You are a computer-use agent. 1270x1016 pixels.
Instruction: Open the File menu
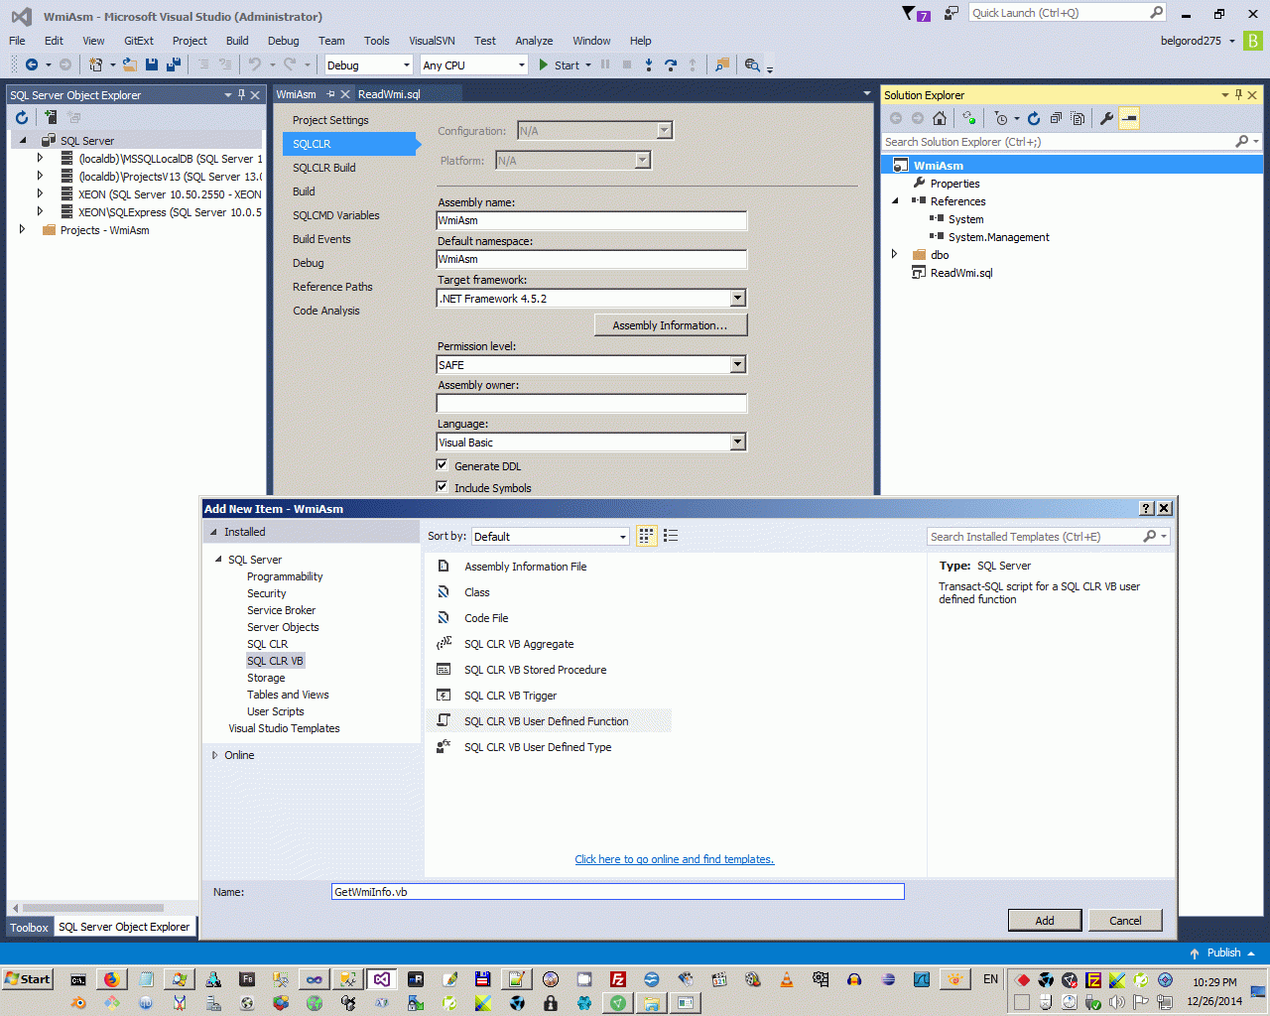point(17,41)
